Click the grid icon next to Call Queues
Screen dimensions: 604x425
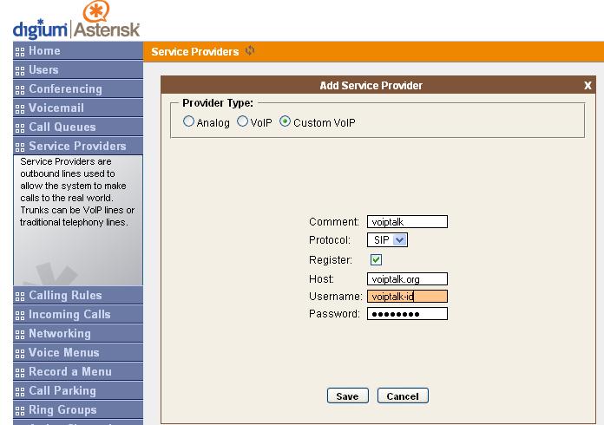coord(20,128)
